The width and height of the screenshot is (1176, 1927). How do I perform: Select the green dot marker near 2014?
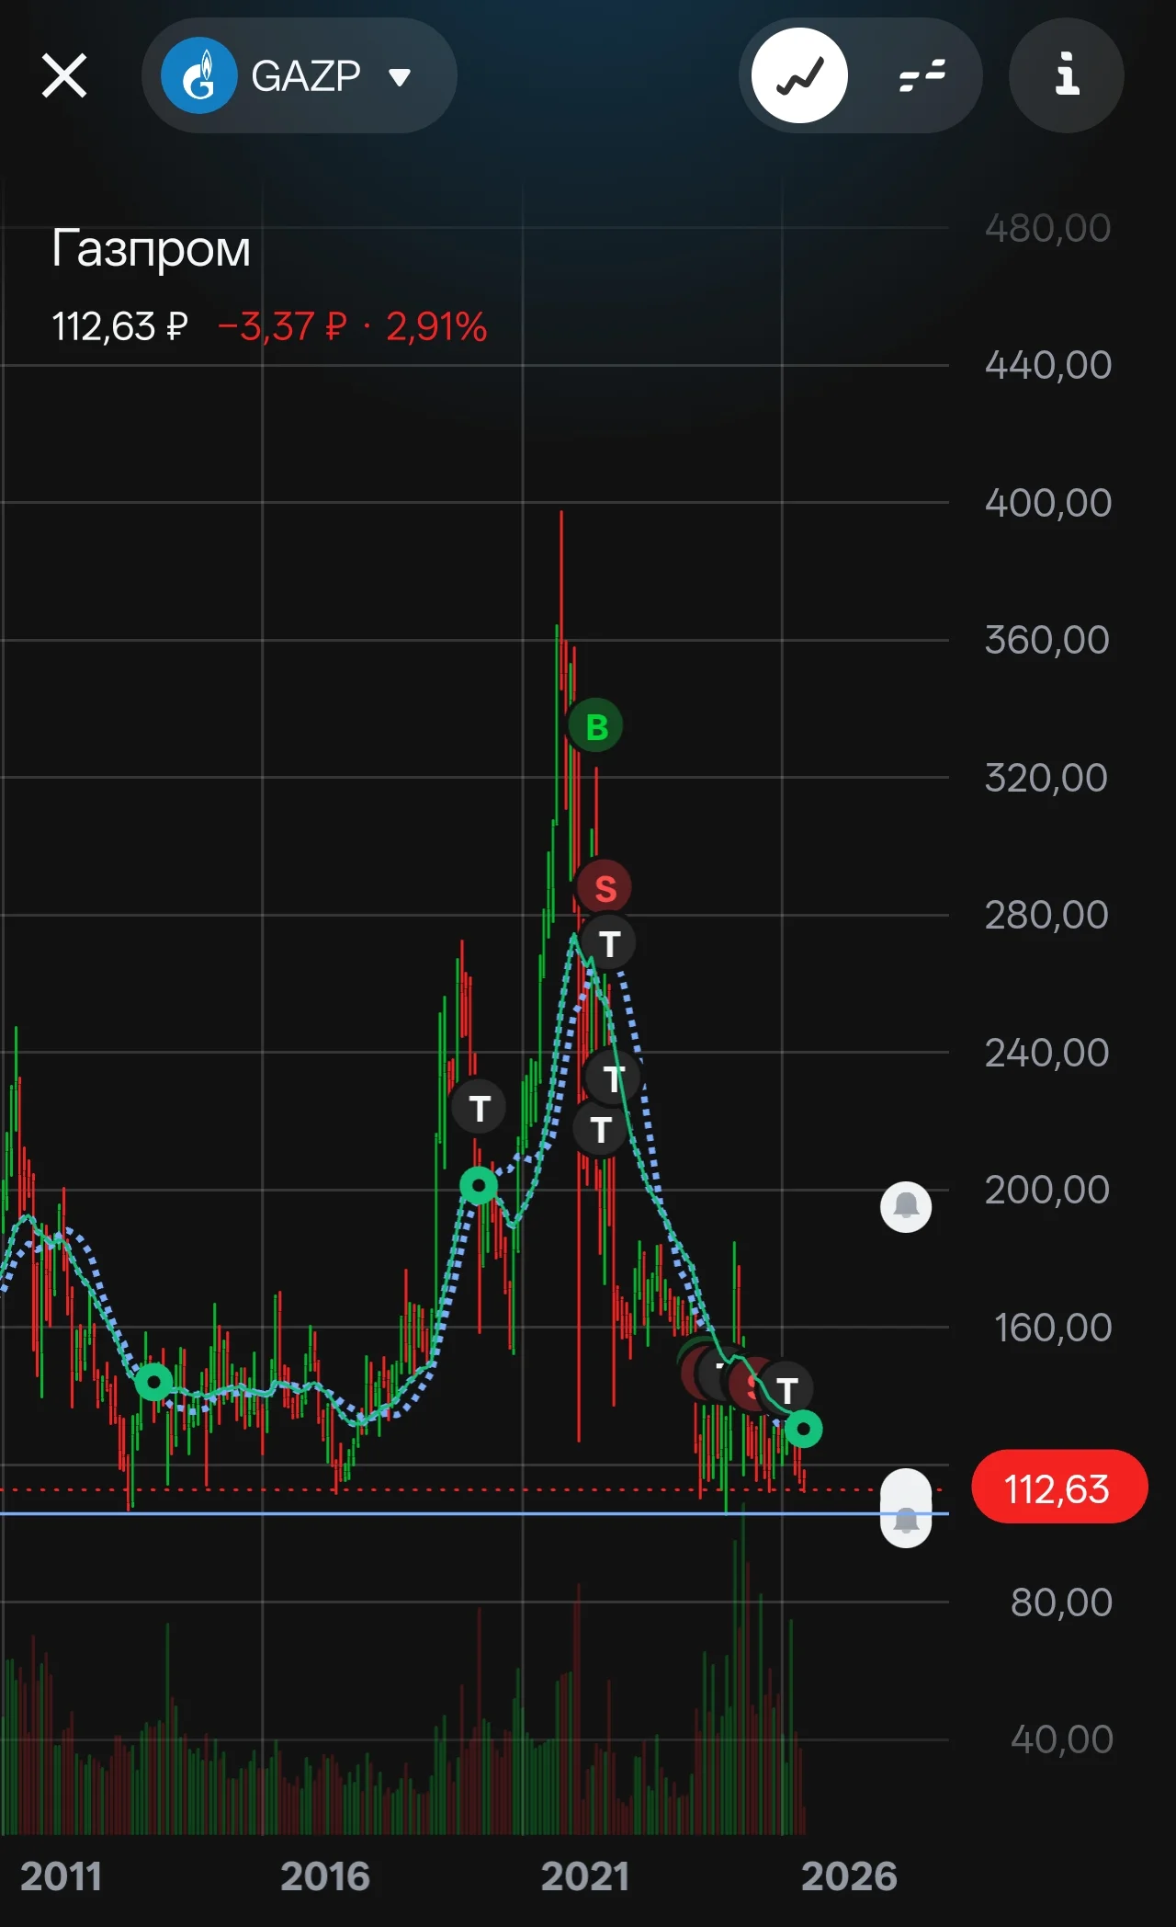[153, 1381]
